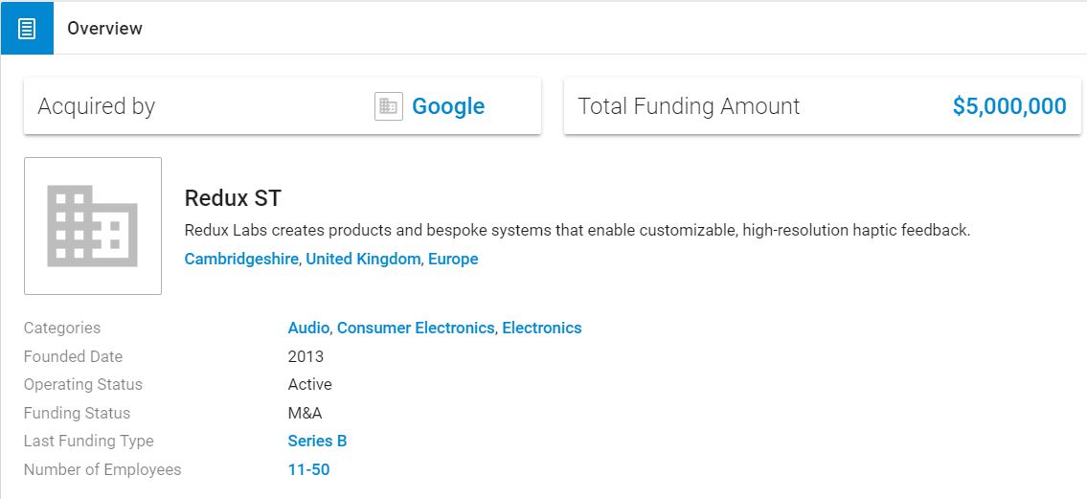Image resolution: width=1087 pixels, height=499 pixels.
Task: Click the Acquired by card
Action: (x=283, y=106)
